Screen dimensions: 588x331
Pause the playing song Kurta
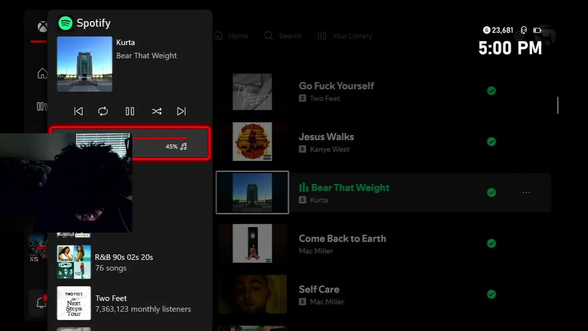coord(130,111)
